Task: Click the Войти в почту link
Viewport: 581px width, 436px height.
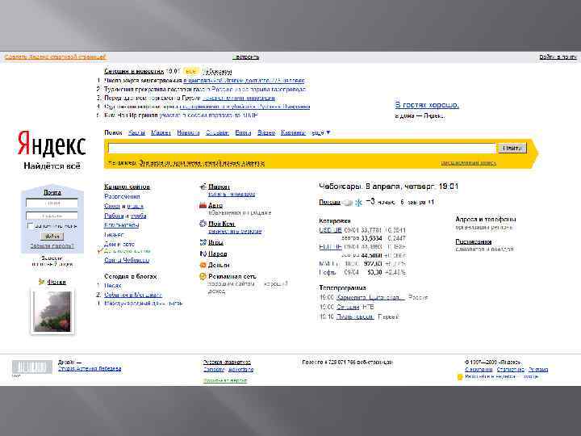Action: [x=558, y=57]
